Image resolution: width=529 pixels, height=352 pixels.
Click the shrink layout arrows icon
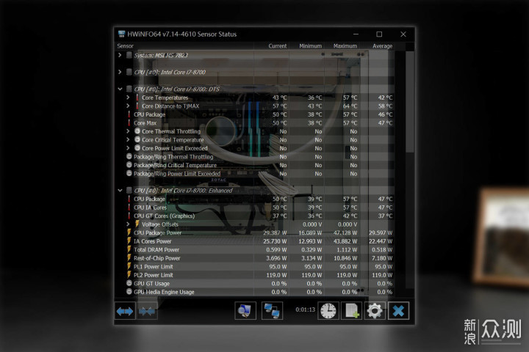(147, 311)
